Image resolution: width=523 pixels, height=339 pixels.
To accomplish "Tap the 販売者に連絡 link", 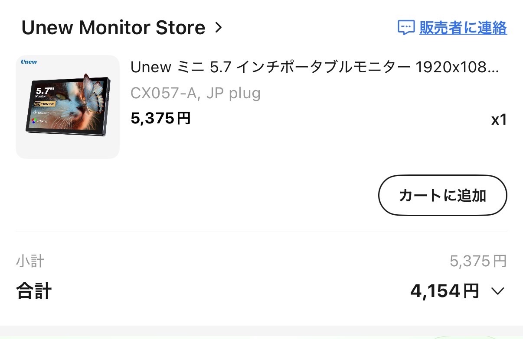I will pyautogui.click(x=463, y=28).
